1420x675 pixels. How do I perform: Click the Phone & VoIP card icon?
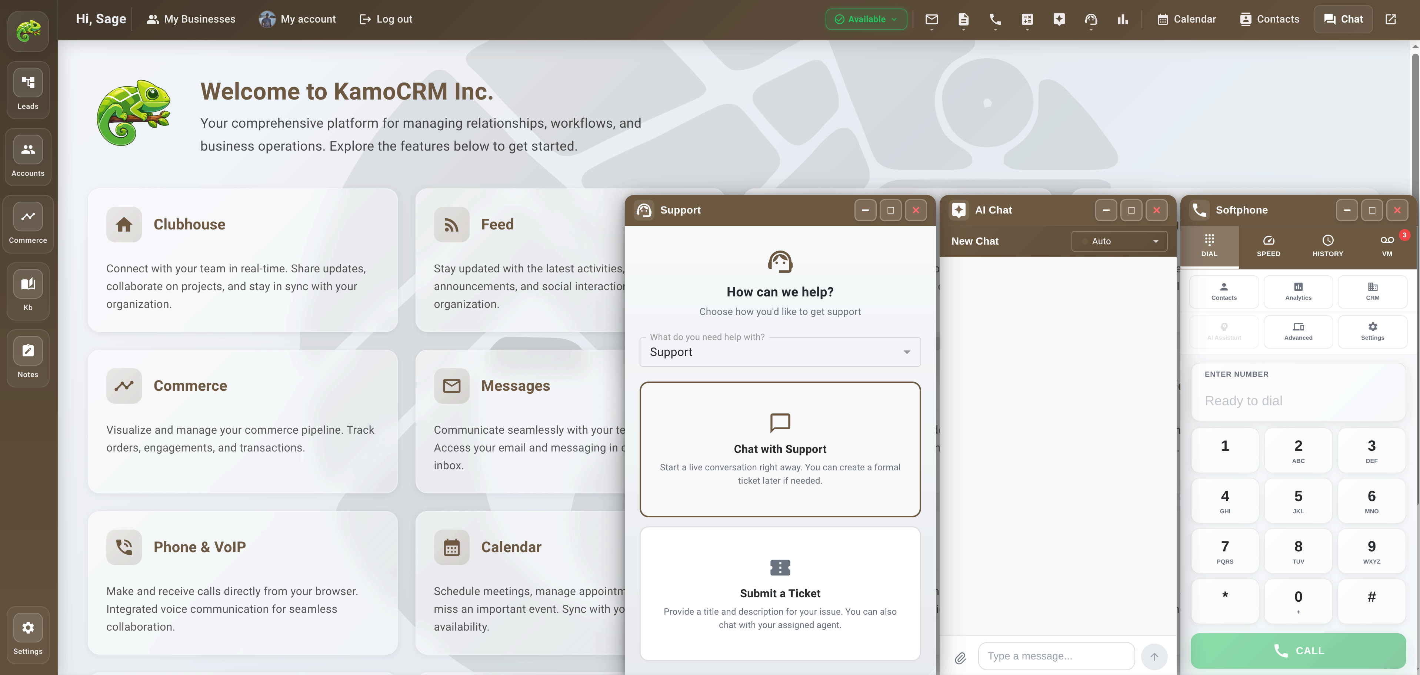[124, 547]
